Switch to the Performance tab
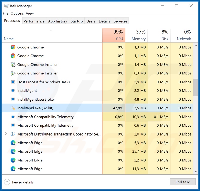The height and width of the screenshot is (191, 200). pos(34,21)
